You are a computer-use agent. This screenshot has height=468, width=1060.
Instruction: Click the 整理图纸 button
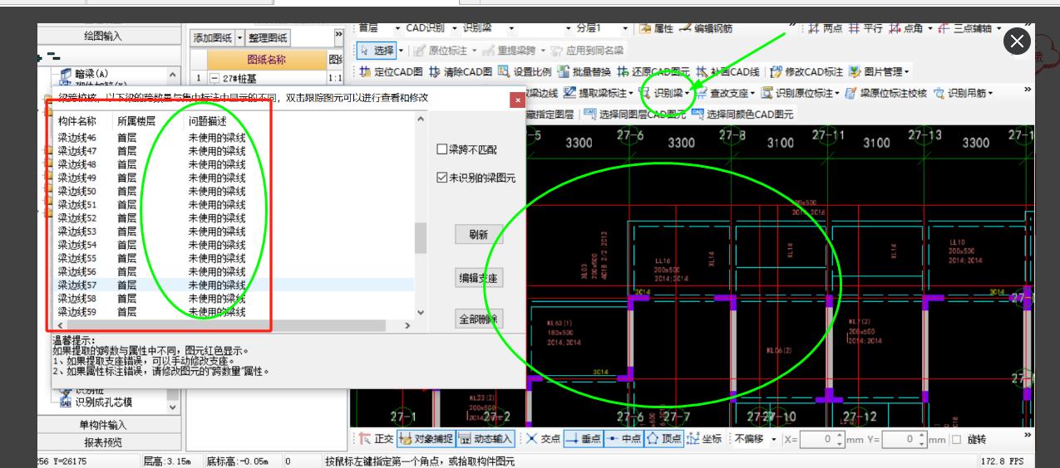(x=268, y=37)
